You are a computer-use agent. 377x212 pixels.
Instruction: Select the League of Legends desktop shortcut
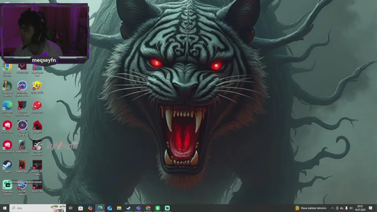7,89
